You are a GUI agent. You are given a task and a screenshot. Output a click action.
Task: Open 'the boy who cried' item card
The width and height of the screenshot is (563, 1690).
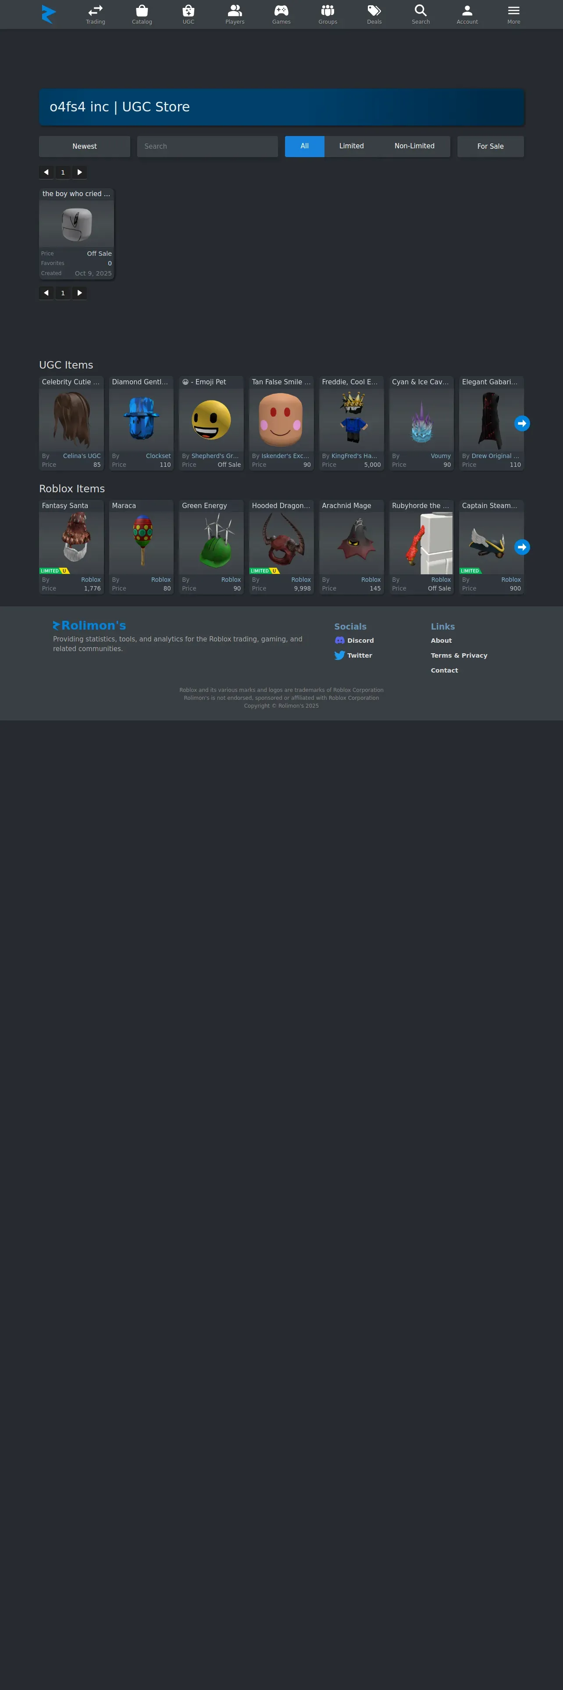[x=77, y=233]
